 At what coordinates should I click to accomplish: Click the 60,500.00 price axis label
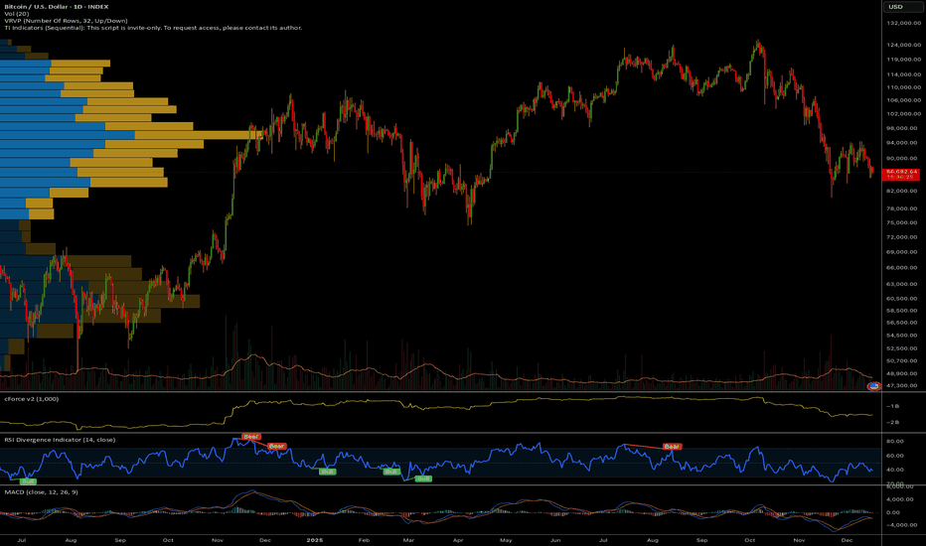pos(903,298)
